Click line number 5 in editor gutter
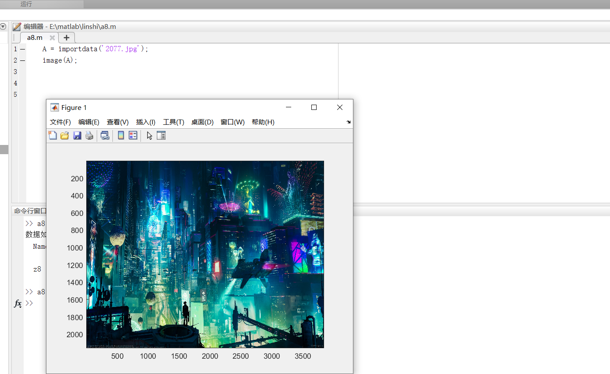 click(x=16, y=95)
